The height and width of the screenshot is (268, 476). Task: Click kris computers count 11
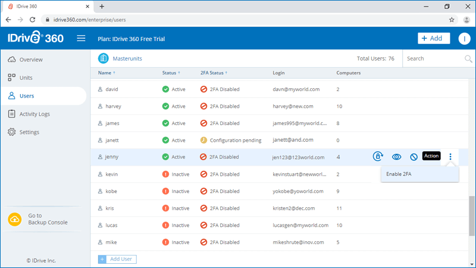[x=339, y=208]
